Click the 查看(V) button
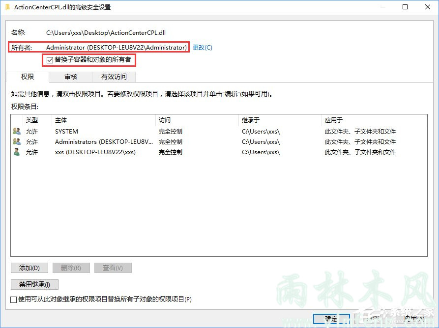Image resolution: width=439 pixels, height=328 pixels. pyautogui.click(x=113, y=268)
